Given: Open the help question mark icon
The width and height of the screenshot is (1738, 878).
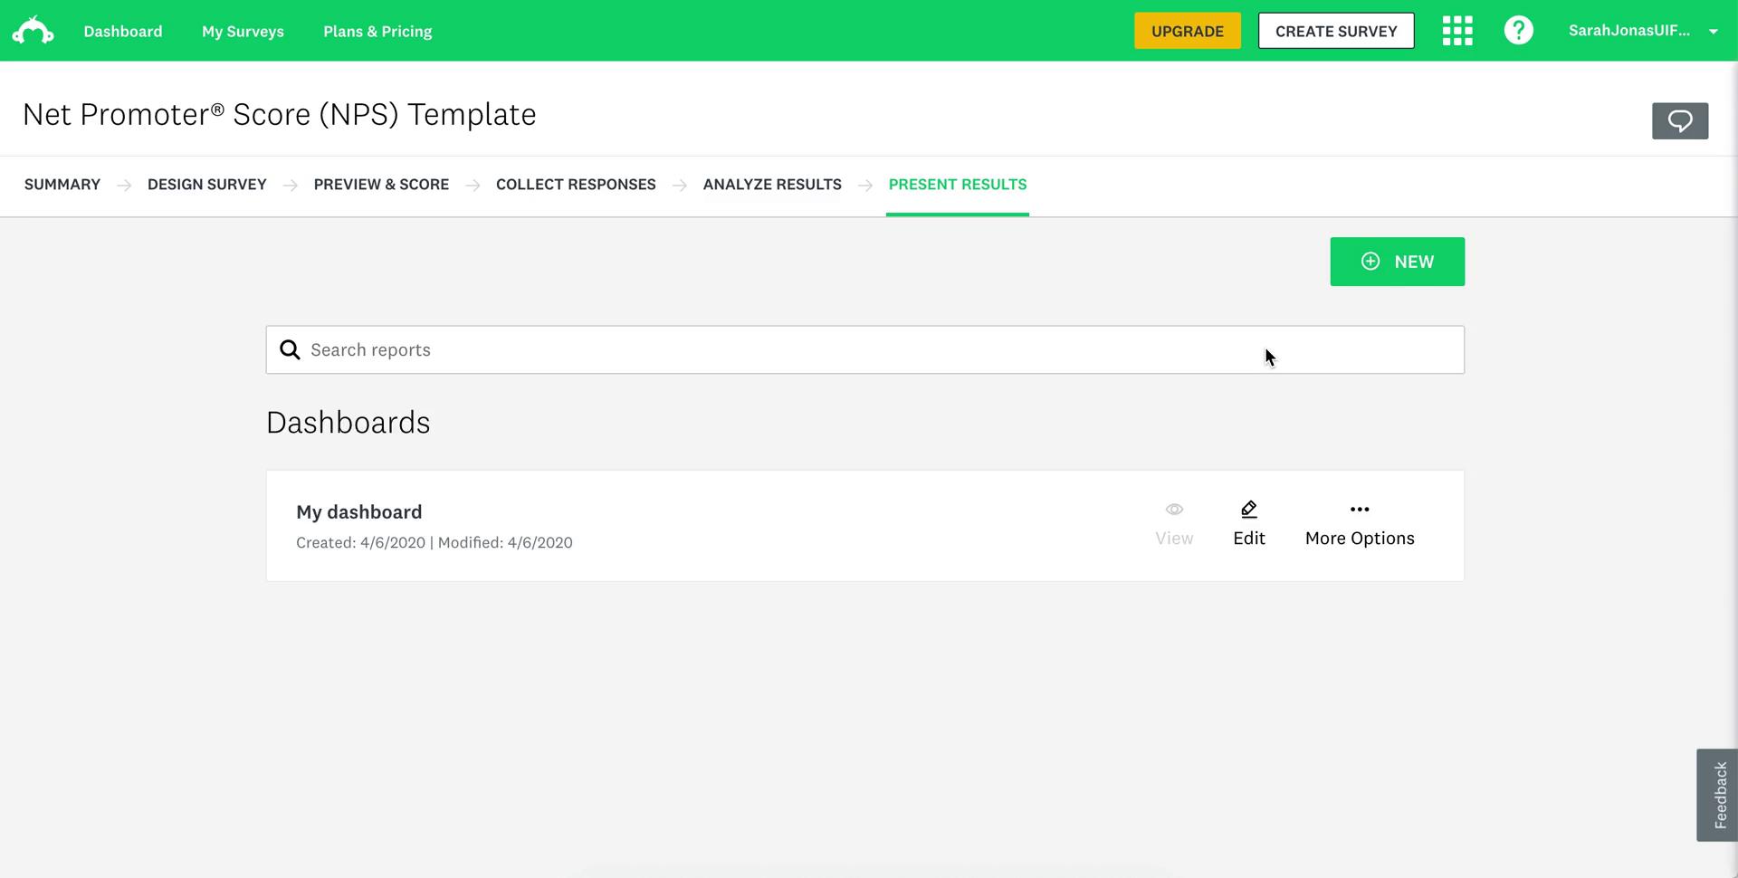Looking at the screenshot, I should 1519,31.
